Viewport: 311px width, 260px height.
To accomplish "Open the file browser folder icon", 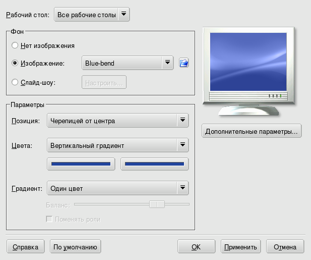I will tap(183, 63).
